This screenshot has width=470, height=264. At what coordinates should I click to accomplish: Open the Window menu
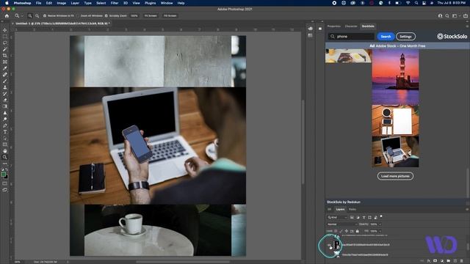point(167,3)
